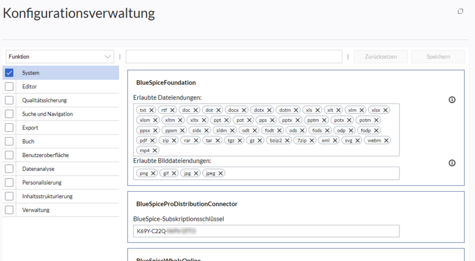This screenshot has width=475, height=261.
Task: Tick the Suche und Navigation checkbox
Action: [x=9, y=114]
